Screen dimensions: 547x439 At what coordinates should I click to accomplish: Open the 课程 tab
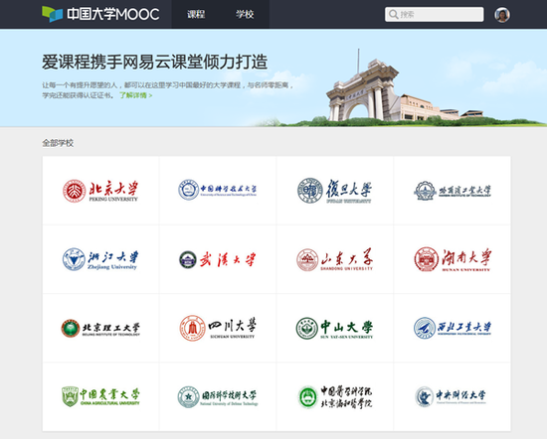point(196,14)
